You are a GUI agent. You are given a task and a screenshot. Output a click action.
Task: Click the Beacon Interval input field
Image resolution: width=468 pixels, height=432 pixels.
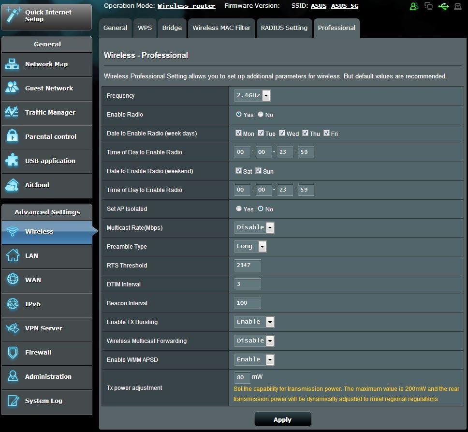point(248,303)
